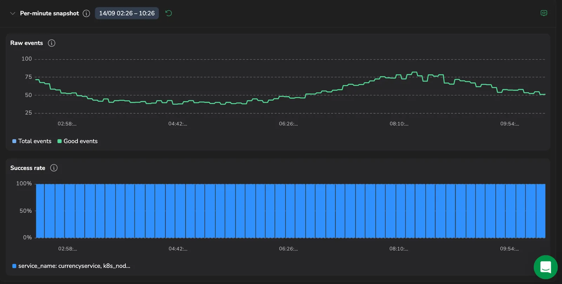The image size is (562, 284).
Task: Click the 100 y-axis label in Raw events
Action: tap(27, 59)
